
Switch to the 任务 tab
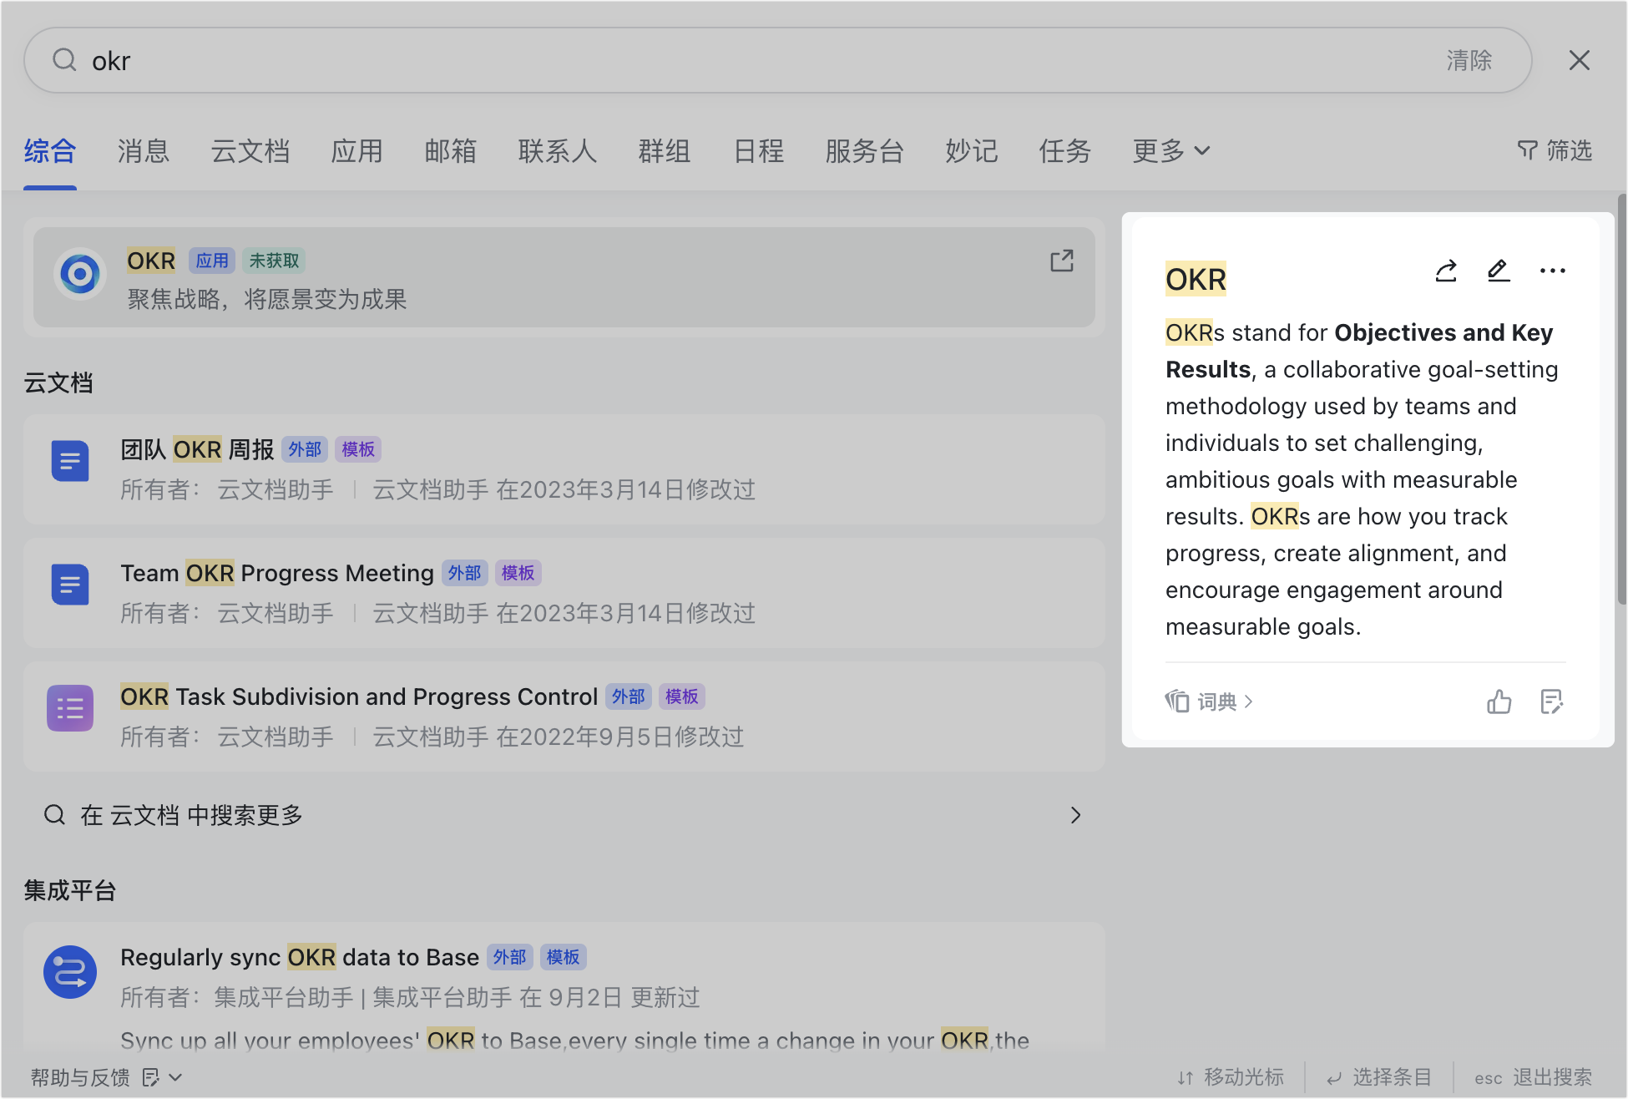[x=1064, y=151]
